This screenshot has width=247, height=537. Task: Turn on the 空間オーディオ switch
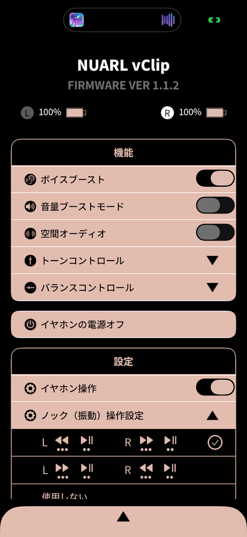215,232
